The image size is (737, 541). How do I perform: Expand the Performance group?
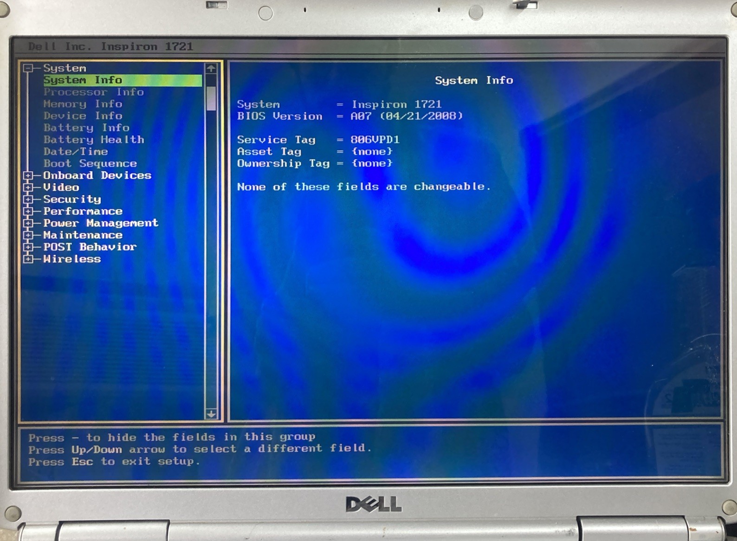click(28, 212)
